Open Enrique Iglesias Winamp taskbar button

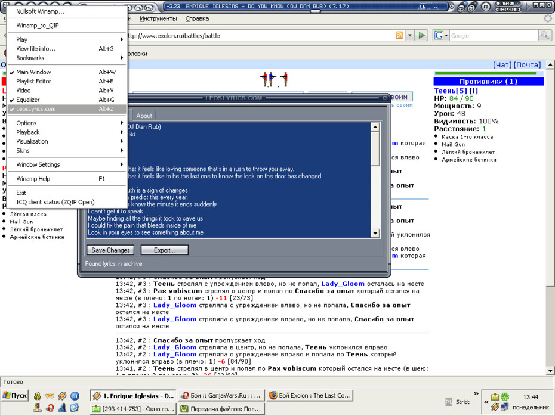pos(133,396)
